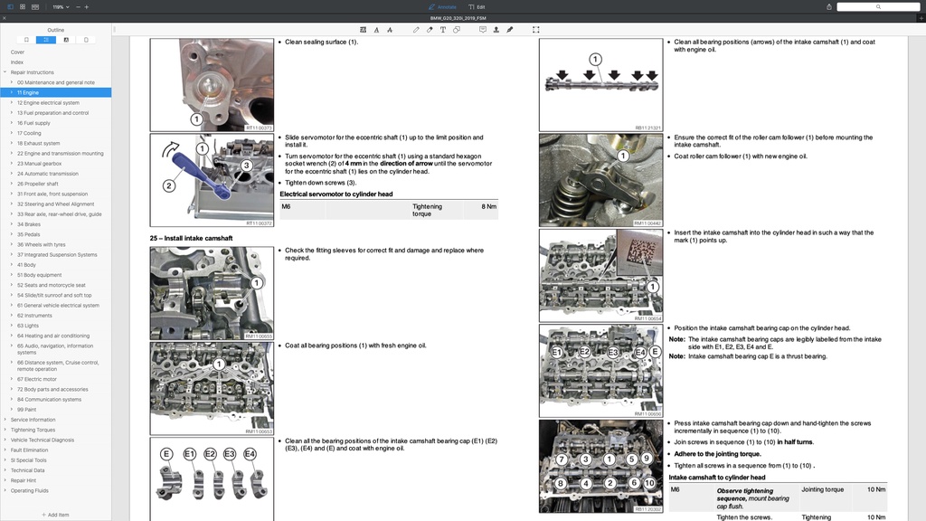Screen dimensions: 926x521
Task: Open the sticky note comment tool
Action: point(483,29)
